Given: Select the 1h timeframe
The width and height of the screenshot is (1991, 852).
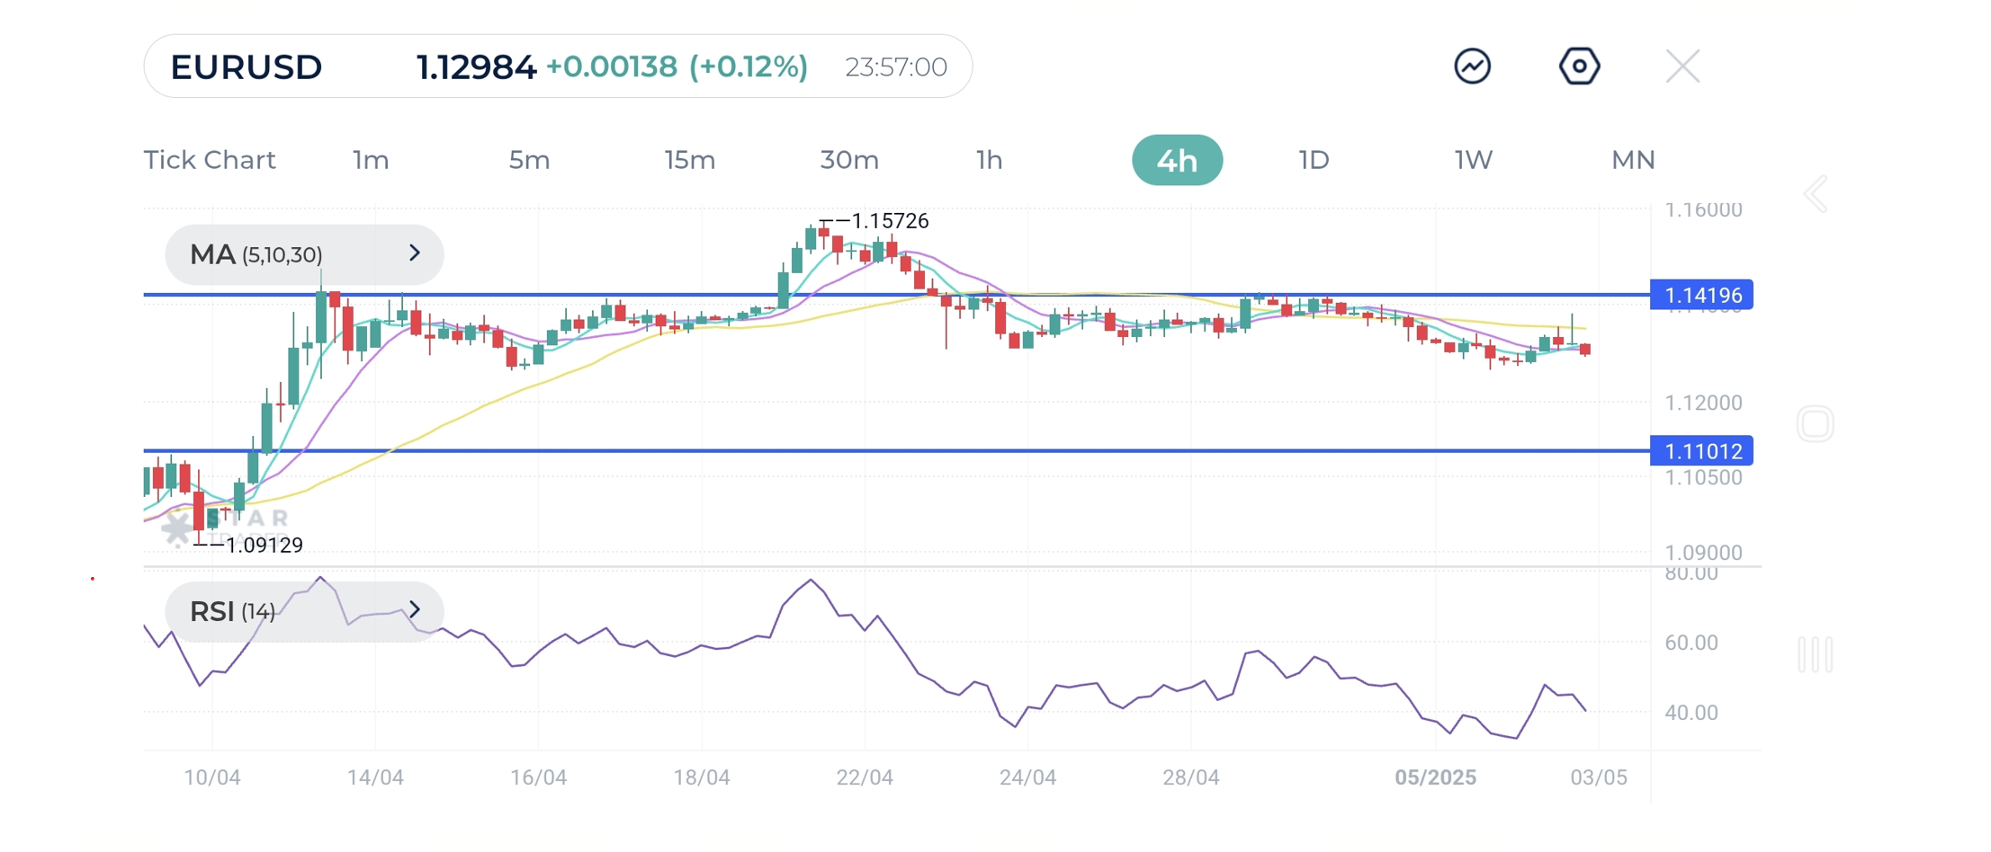Looking at the screenshot, I should tap(989, 160).
